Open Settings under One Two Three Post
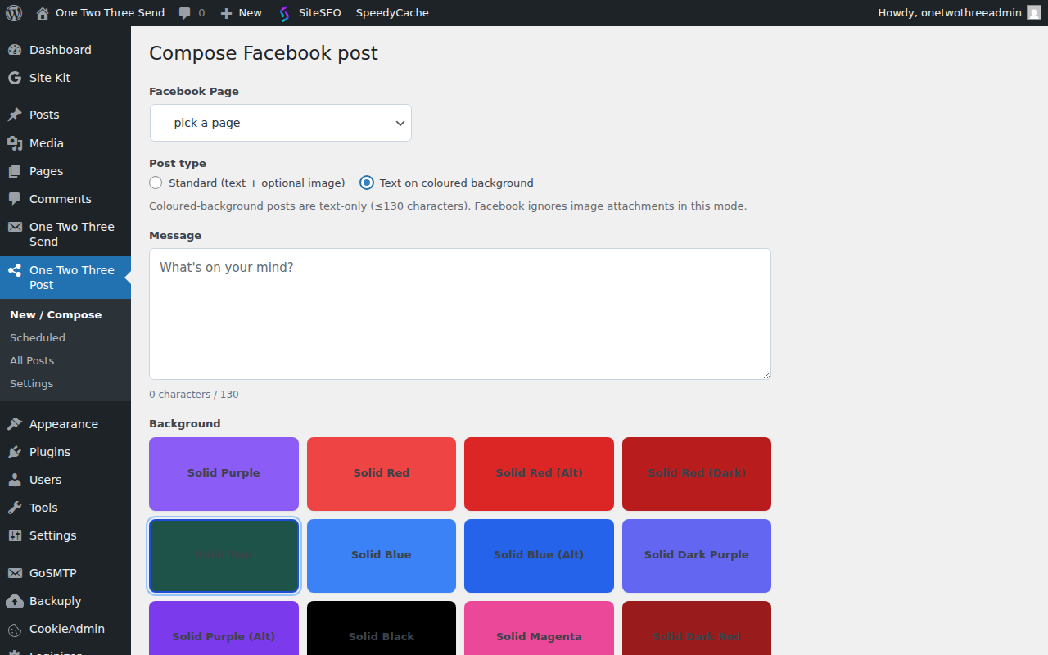 32,383
